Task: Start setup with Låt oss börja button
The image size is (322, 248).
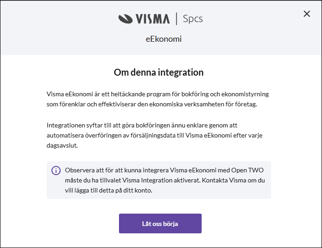Action: 160,223
